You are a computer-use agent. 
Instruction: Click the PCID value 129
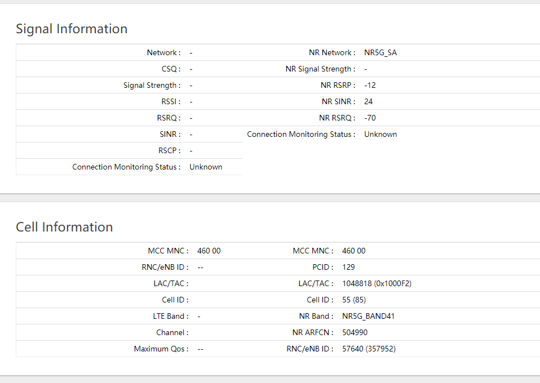pos(348,268)
